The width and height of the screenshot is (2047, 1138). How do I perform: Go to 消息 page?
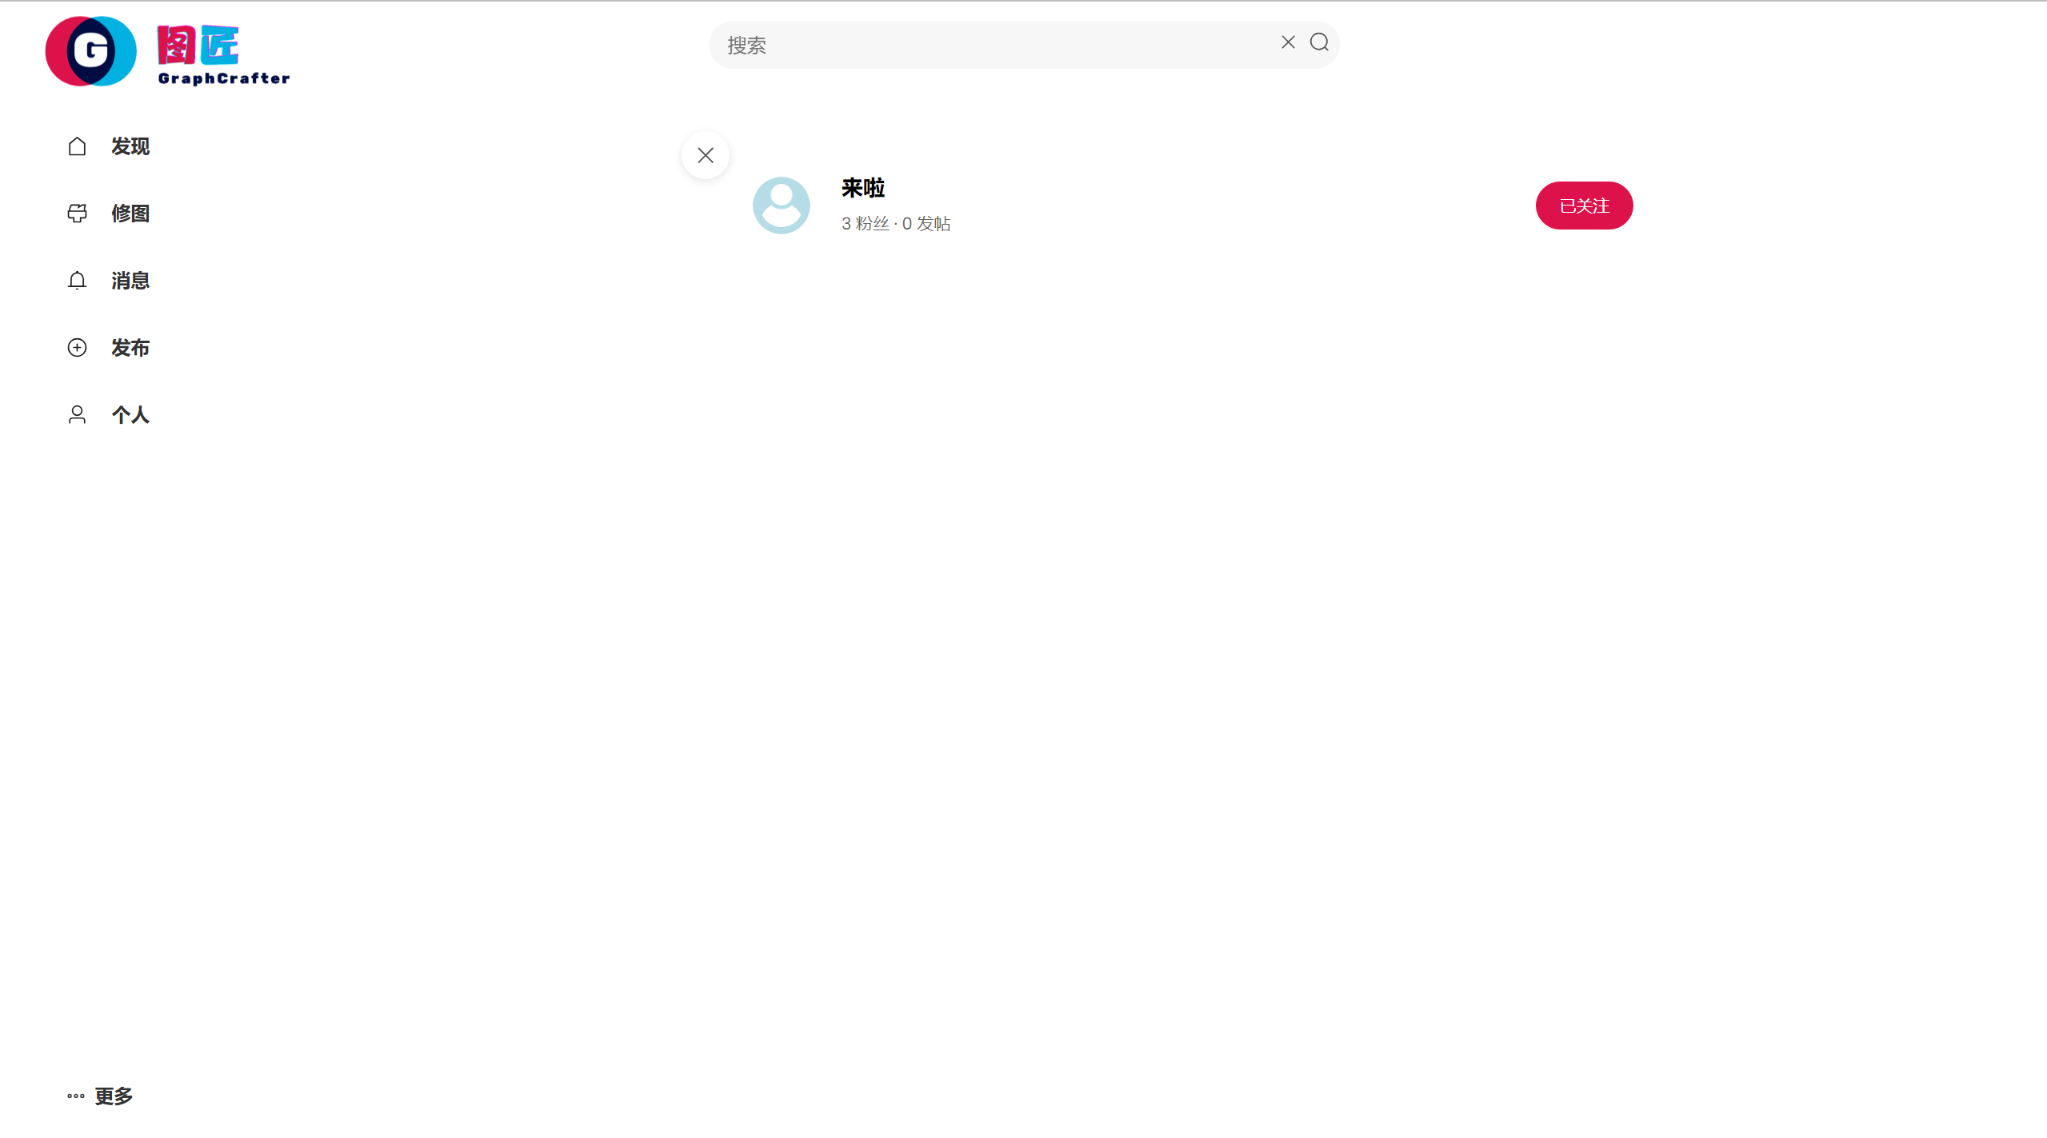click(130, 281)
